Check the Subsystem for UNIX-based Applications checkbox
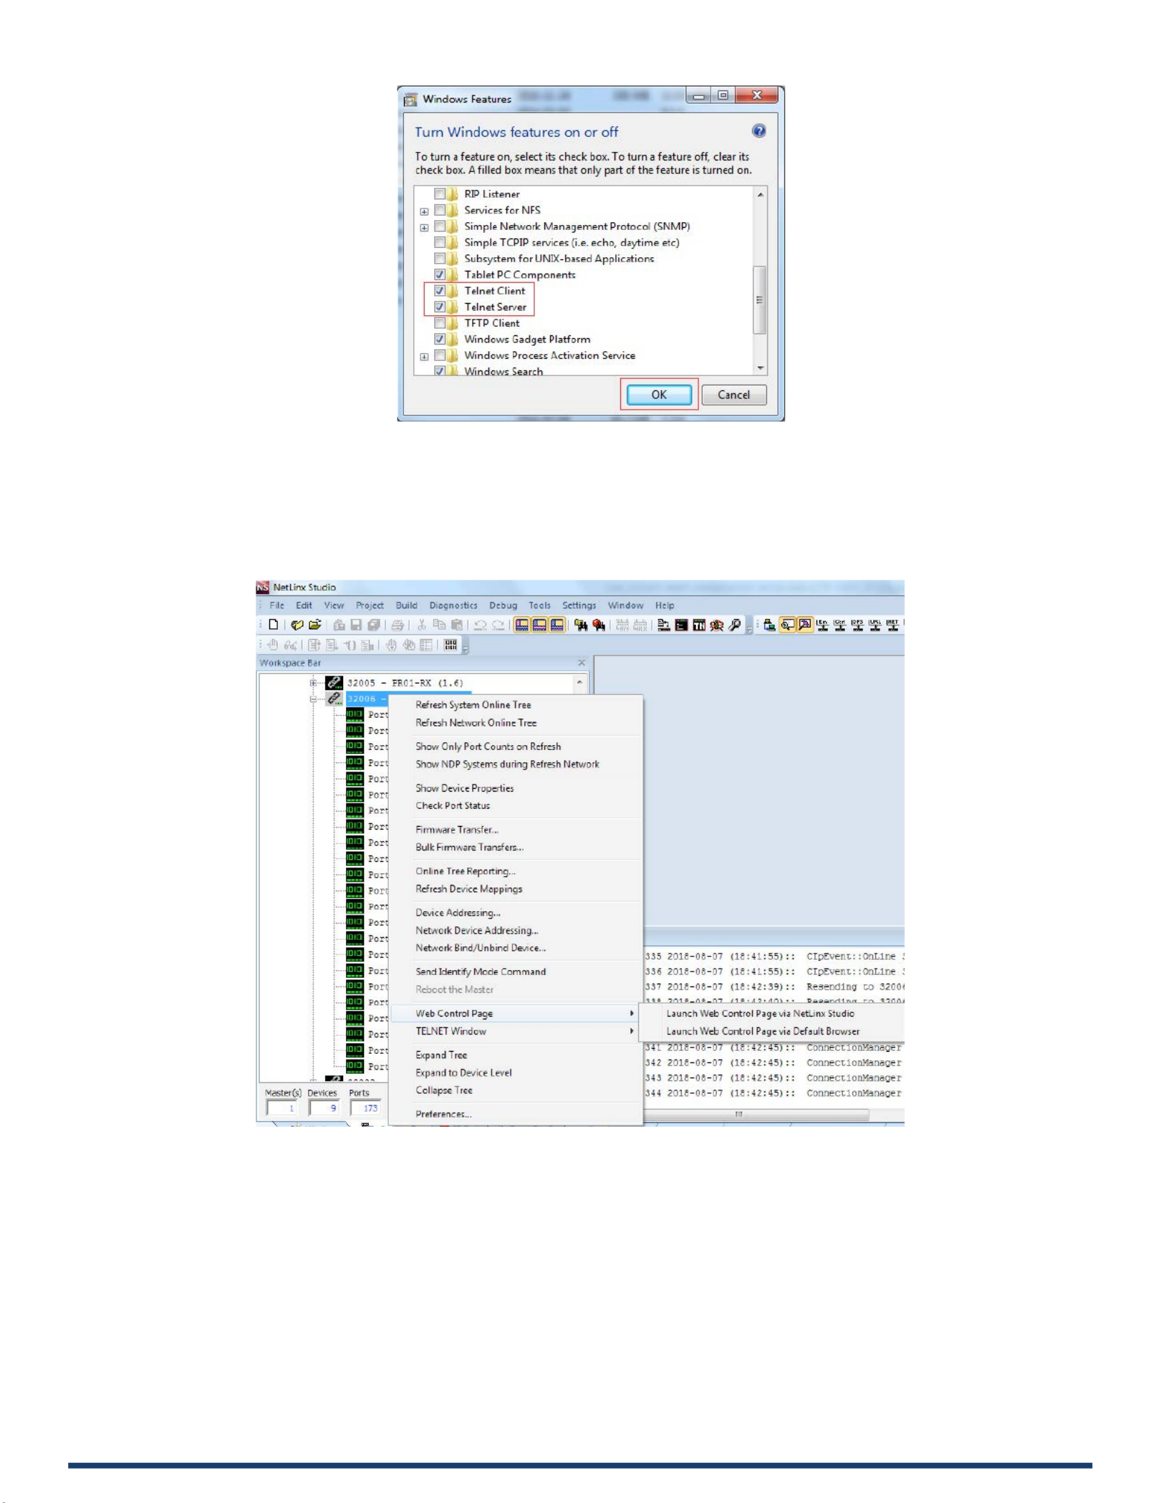1161x1503 pixels. point(440,258)
